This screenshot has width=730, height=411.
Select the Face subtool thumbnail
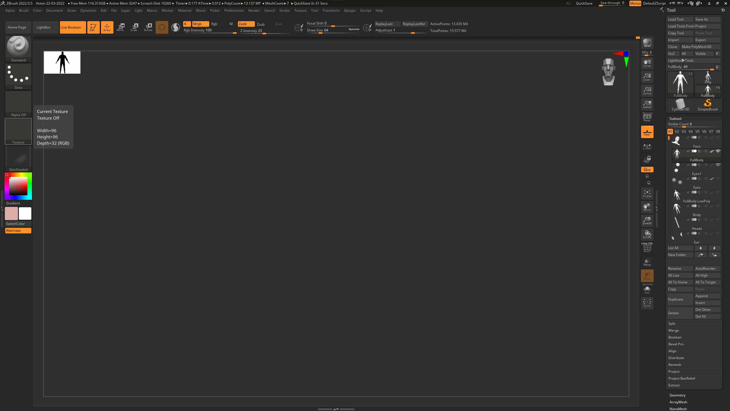pyautogui.click(x=676, y=141)
